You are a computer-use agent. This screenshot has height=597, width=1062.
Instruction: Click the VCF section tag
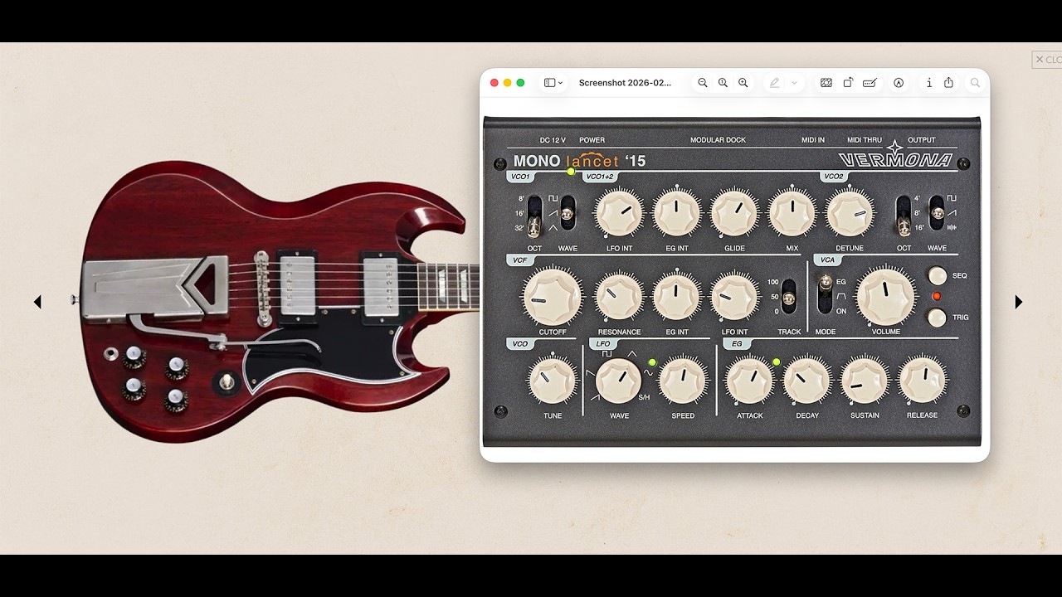520,260
